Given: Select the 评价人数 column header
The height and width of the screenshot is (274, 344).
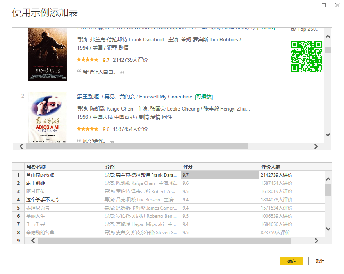Looking at the screenshot, I should pos(291,167).
